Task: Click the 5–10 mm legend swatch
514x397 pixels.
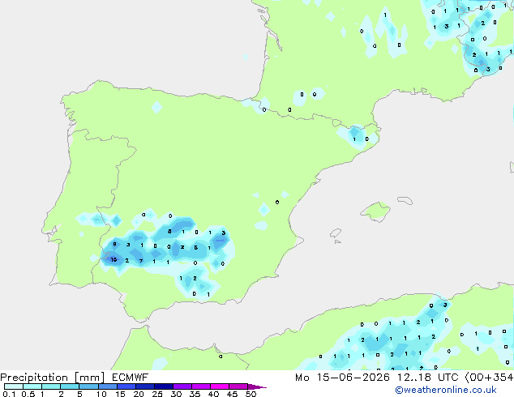Action: [88, 386]
